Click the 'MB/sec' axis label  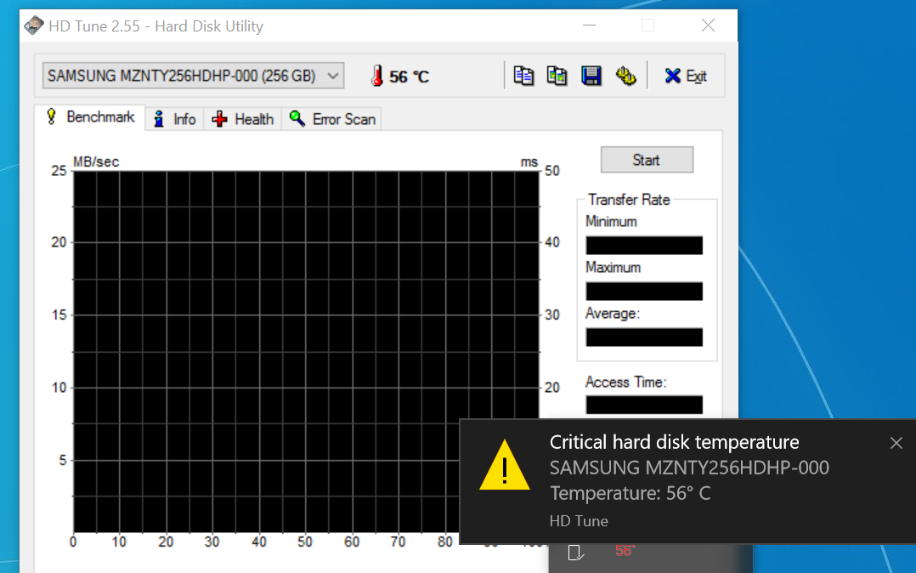pos(96,162)
